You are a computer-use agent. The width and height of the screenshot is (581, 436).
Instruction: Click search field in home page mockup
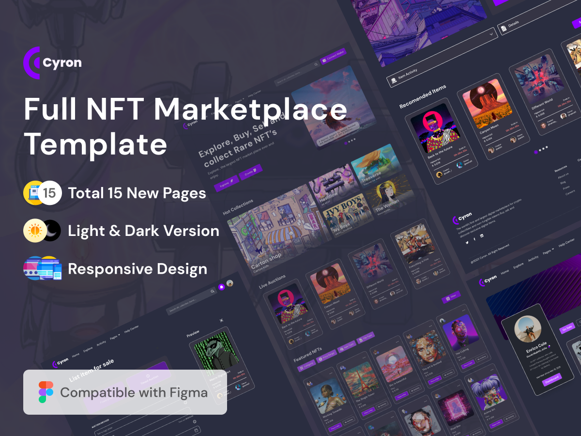[297, 73]
